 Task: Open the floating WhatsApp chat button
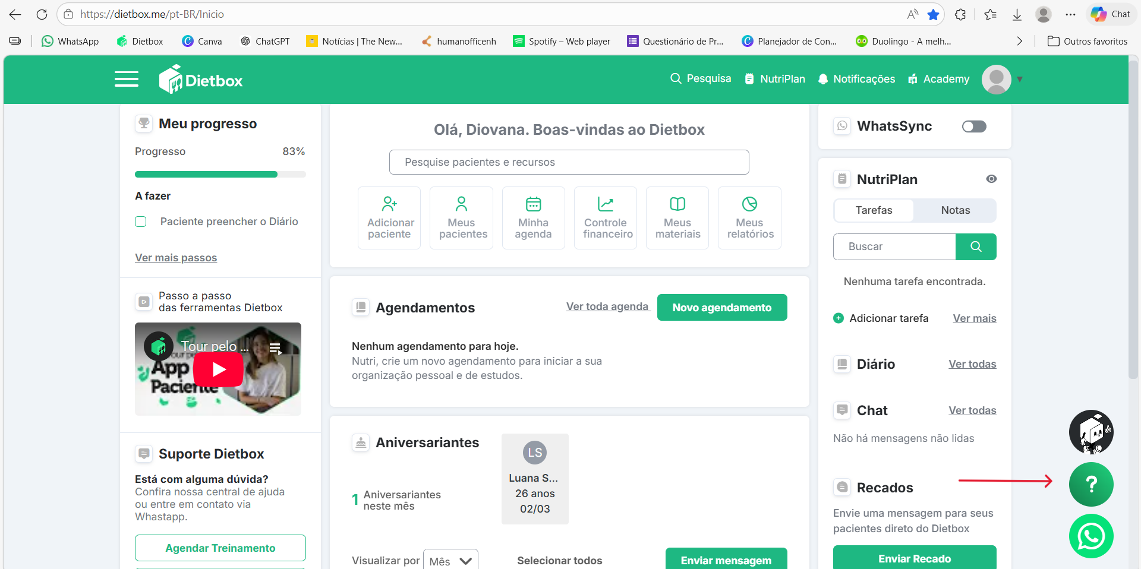(1091, 536)
